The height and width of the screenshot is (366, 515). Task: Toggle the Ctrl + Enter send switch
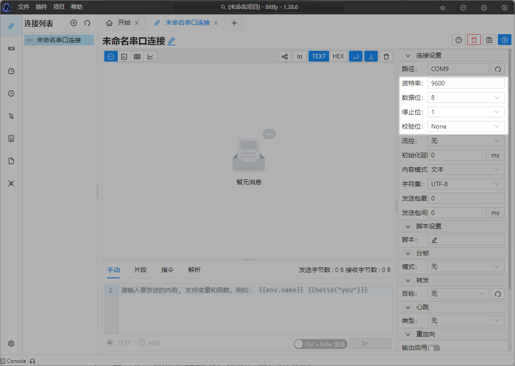pyautogui.click(x=300, y=344)
